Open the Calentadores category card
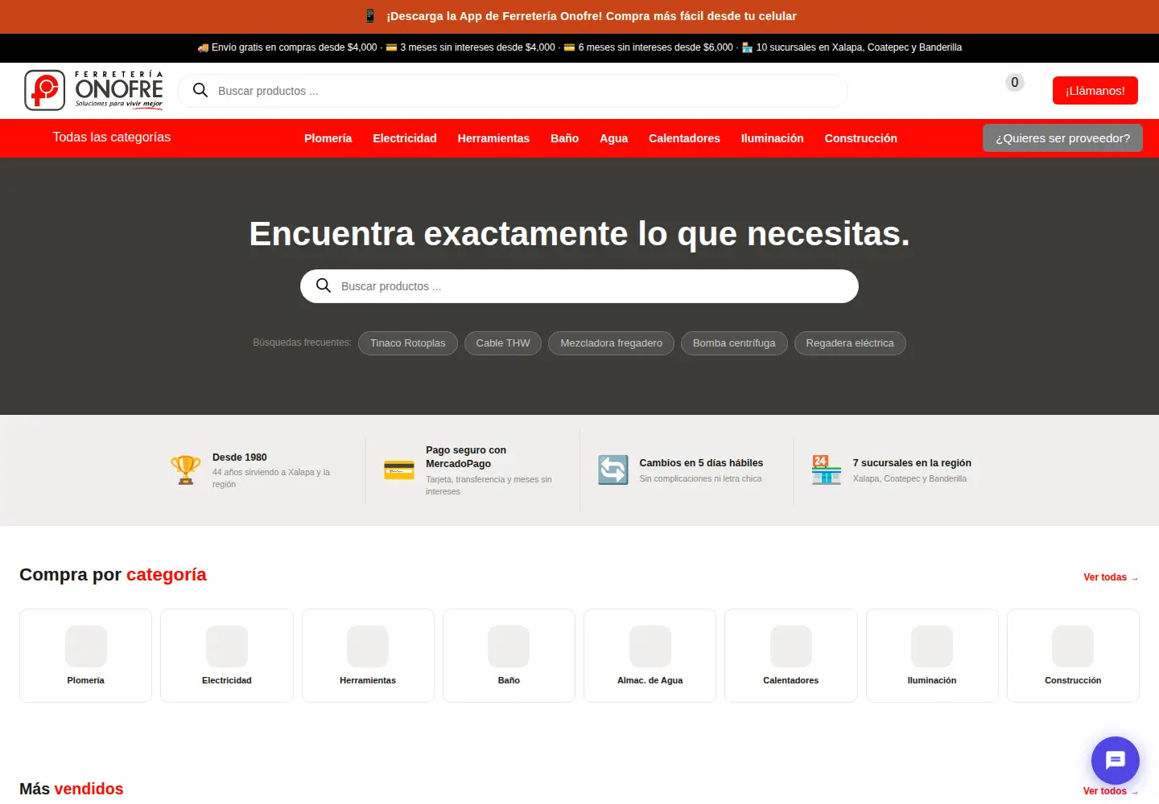 point(791,655)
